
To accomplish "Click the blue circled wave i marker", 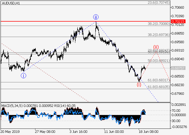I will pos(23,76).
